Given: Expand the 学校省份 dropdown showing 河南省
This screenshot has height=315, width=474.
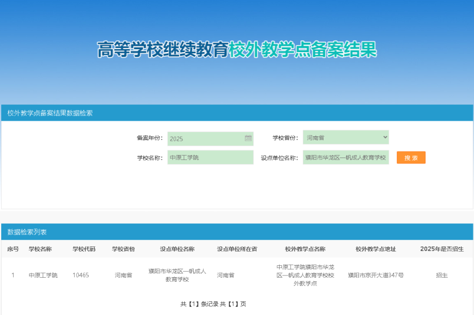Looking at the screenshot, I should coord(345,137).
